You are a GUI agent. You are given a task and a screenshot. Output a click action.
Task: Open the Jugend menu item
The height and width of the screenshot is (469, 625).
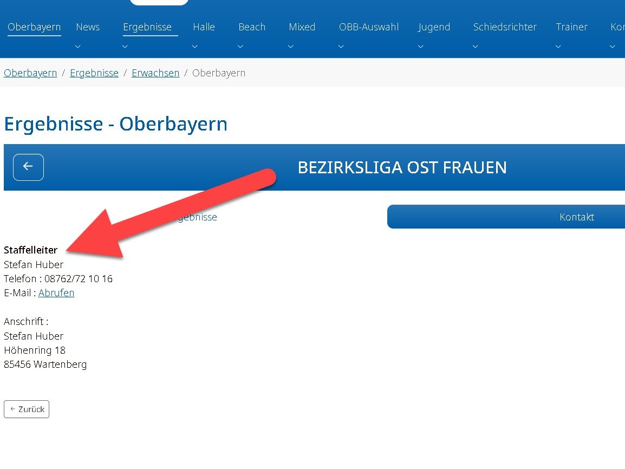click(x=434, y=27)
